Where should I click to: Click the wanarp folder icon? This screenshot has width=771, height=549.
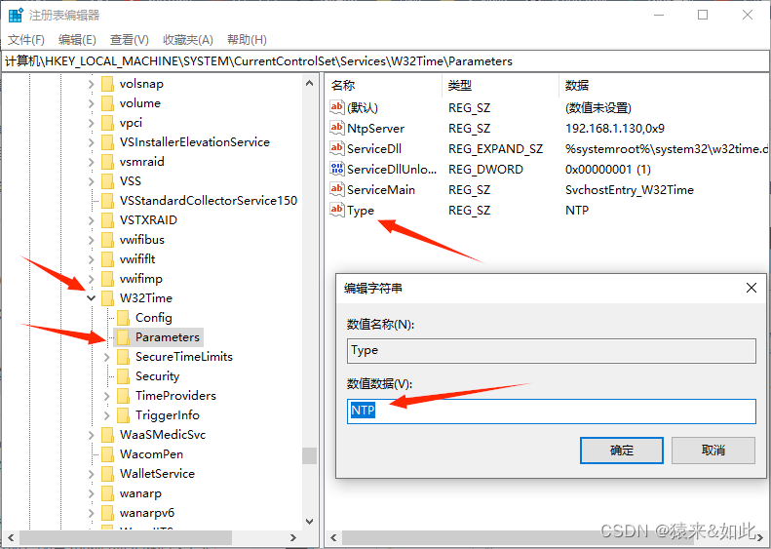tap(107, 493)
